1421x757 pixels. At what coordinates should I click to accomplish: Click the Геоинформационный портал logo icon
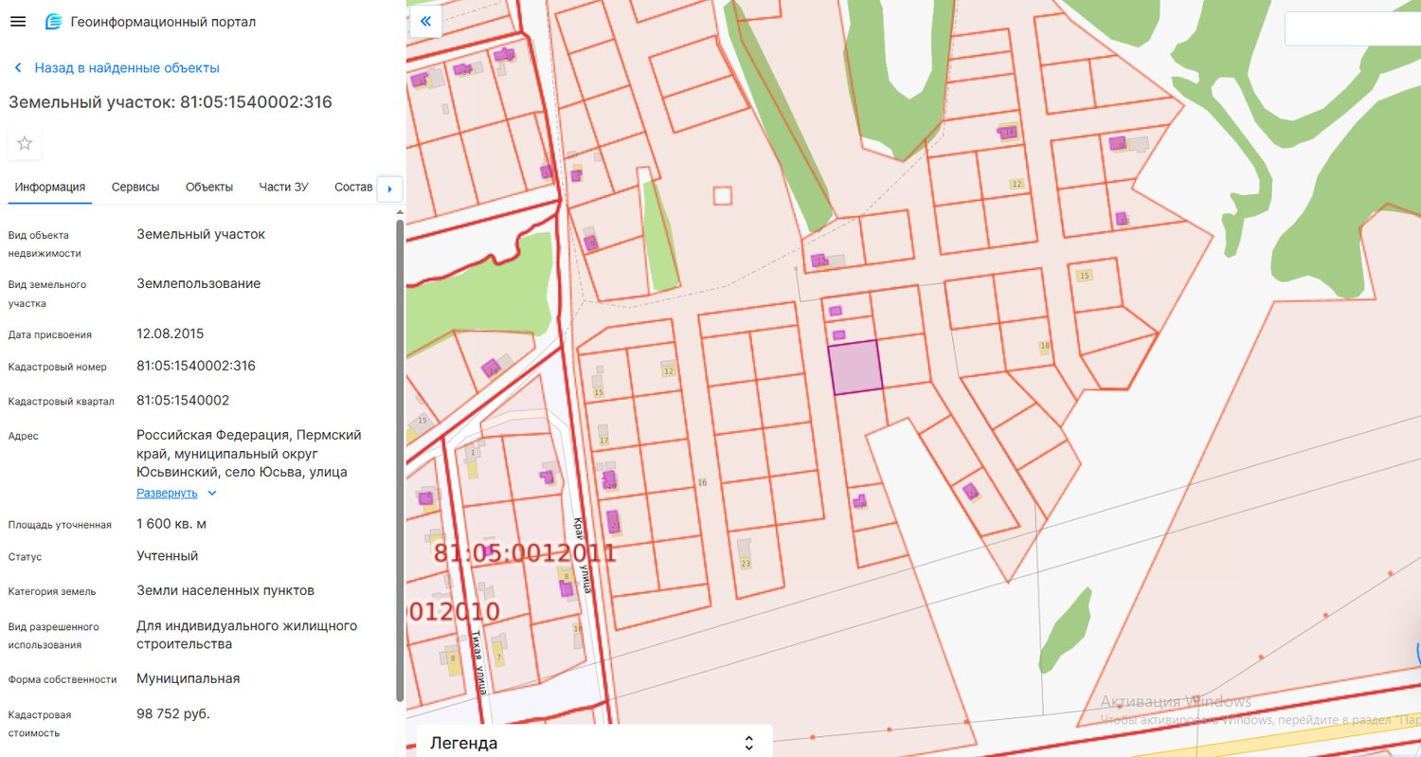point(54,22)
